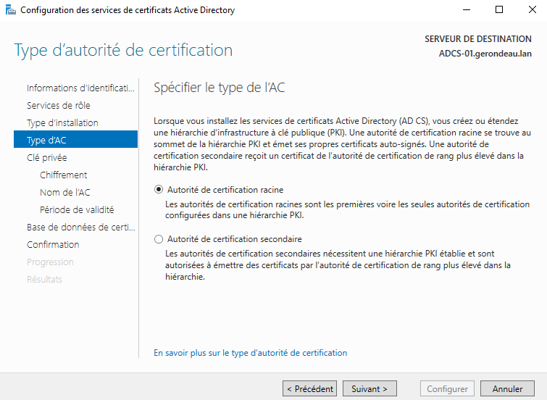
Task: Open the certification authority type help link
Action: click(251, 353)
